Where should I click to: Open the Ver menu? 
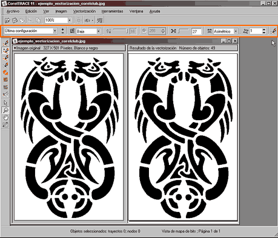pyautogui.click(x=46, y=11)
